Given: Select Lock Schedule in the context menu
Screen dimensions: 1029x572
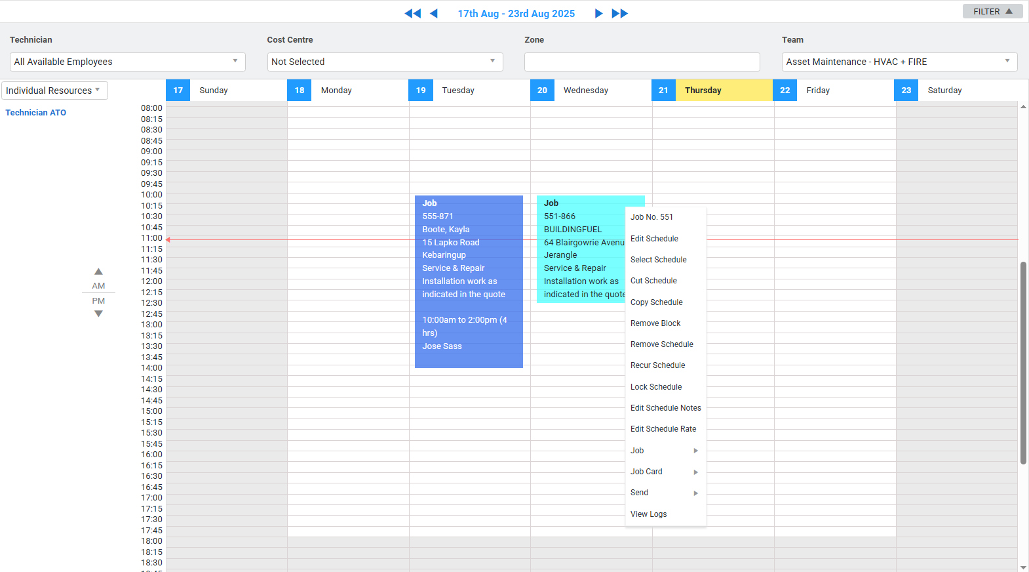Looking at the screenshot, I should pyautogui.click(x=656, y=387).
